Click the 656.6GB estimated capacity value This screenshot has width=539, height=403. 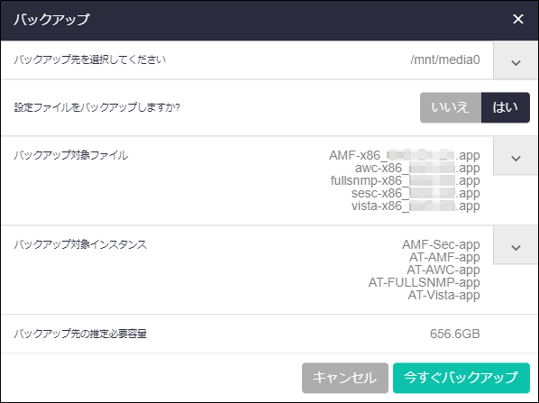click(455, 334)
